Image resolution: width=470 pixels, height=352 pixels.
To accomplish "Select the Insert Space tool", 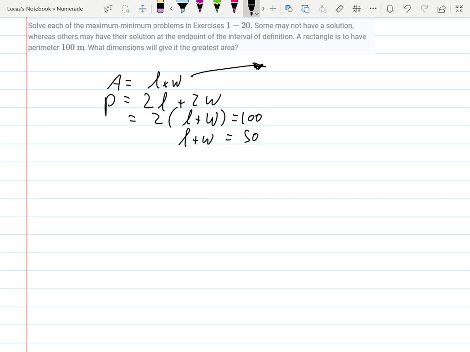I will point(143,8).
